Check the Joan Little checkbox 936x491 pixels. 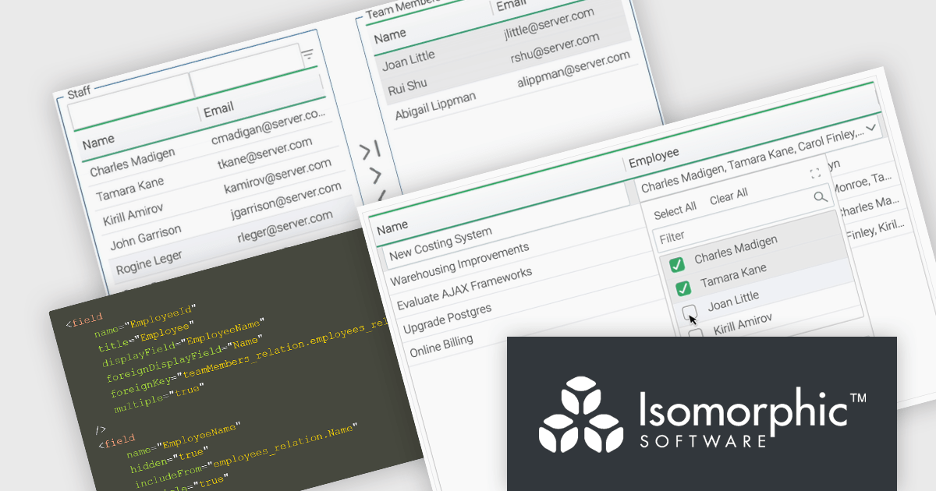(690, 313)
